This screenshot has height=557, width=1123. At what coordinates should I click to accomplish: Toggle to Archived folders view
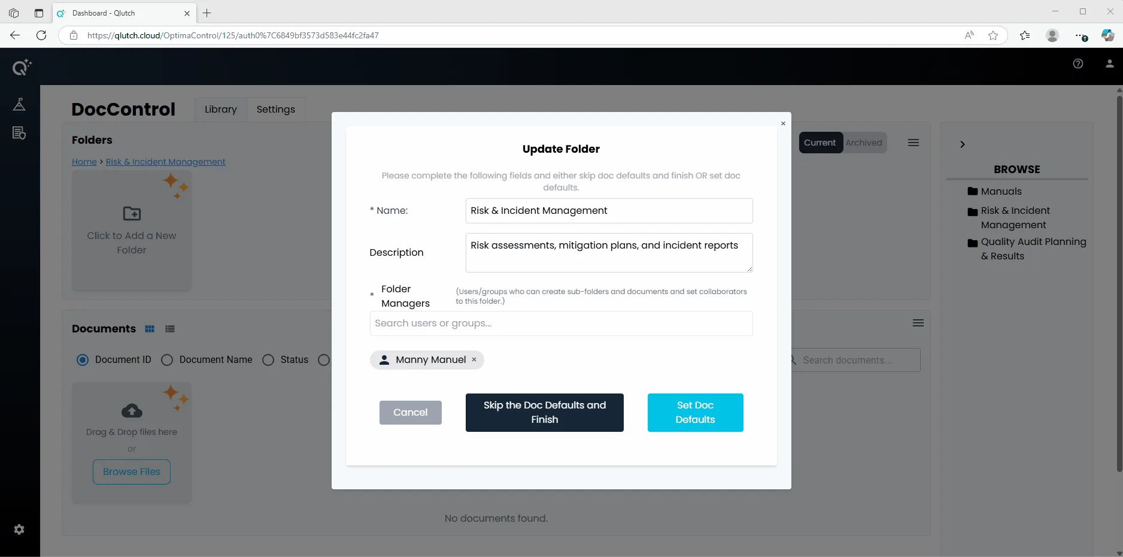click(864, 143)
